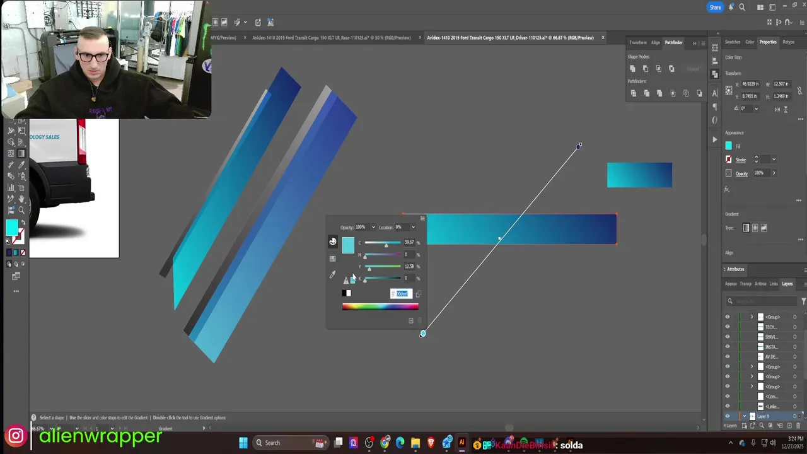This screenshot has width=807, height=454.
Task: Click the Layers search field
Action: click(x=763, y=301)
